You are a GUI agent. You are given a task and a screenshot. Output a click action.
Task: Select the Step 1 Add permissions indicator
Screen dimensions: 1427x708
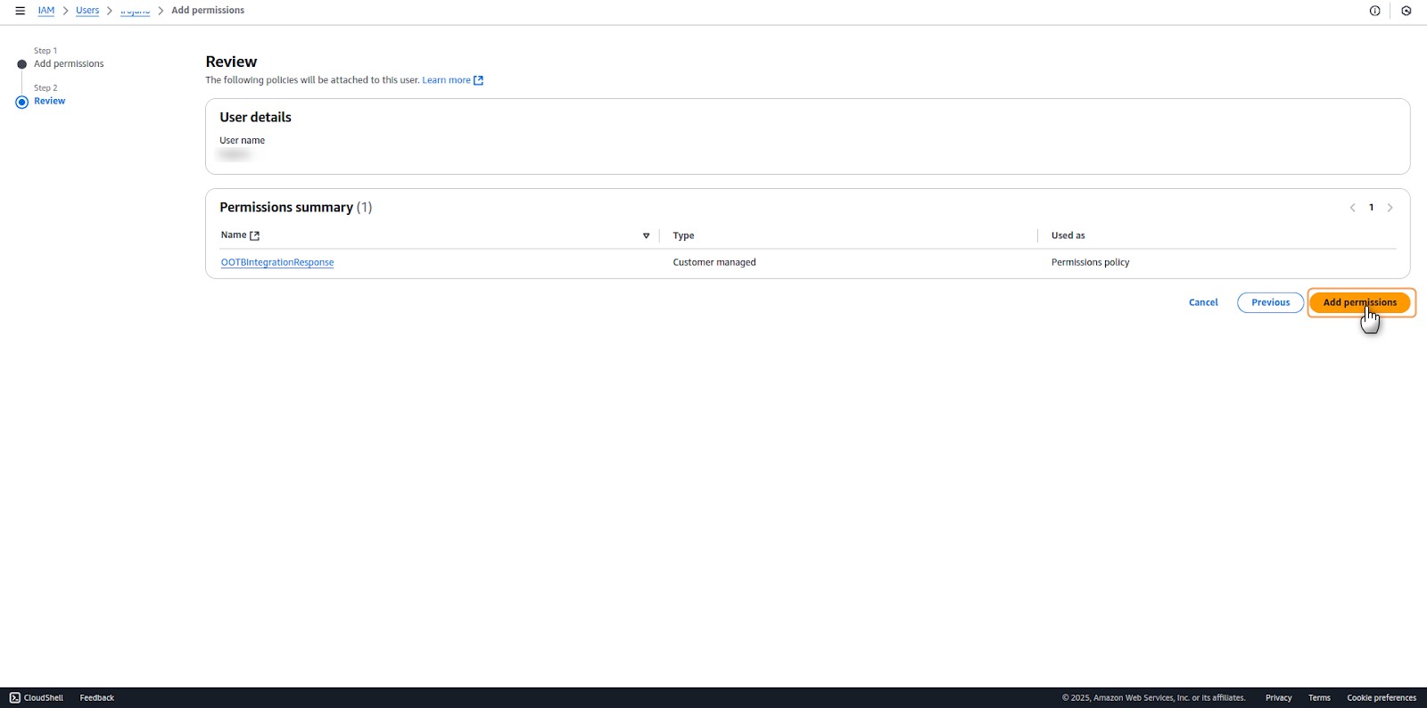[x=22, y=64]
